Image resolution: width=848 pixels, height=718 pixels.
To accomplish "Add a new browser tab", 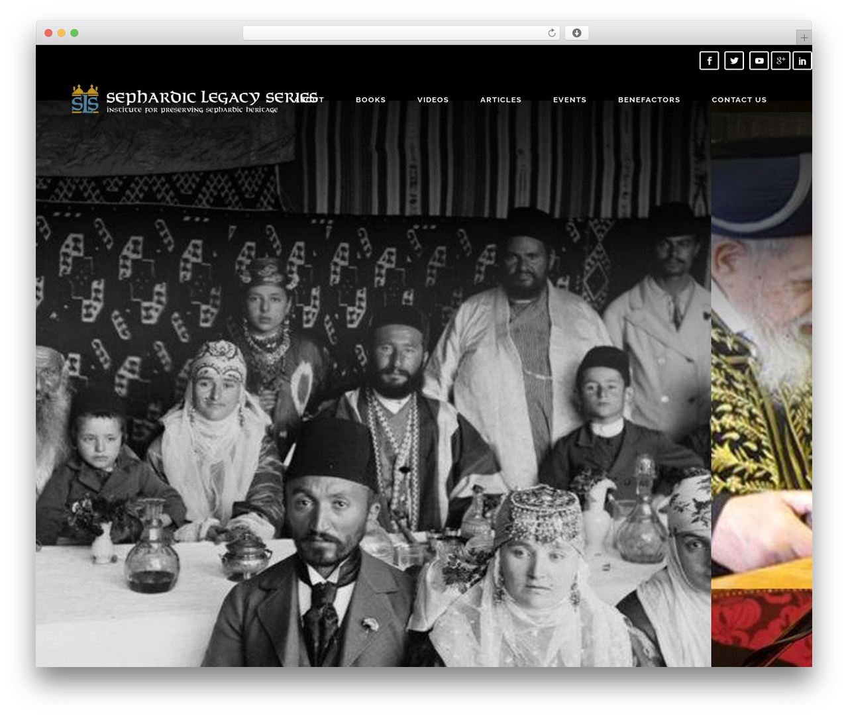I will pos(804,38).
